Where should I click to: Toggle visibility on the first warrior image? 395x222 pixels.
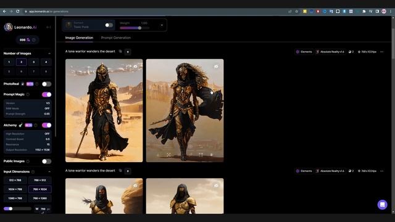[x=136, y=66]
